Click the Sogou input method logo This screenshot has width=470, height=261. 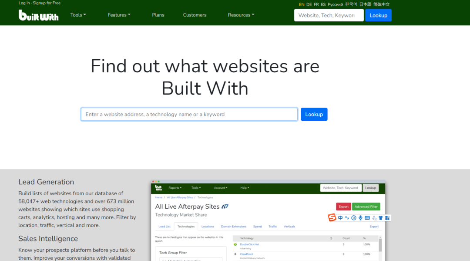pos(332,217)
